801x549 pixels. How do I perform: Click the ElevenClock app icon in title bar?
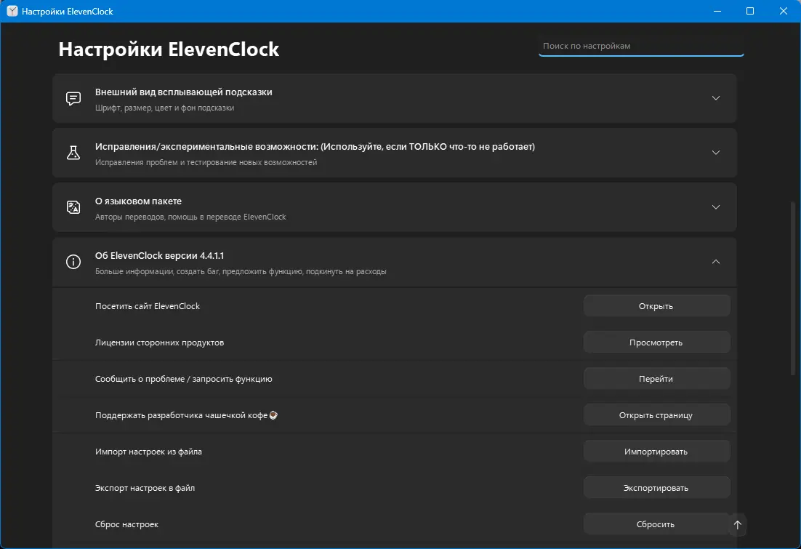pyautogui.click(x=12, y=11)
